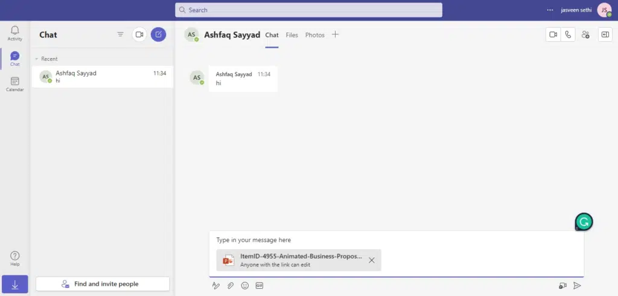Start a new chat with compose icon
This screenshot has height=296, width=618.
pyautogui.click(x=158, y=34)
